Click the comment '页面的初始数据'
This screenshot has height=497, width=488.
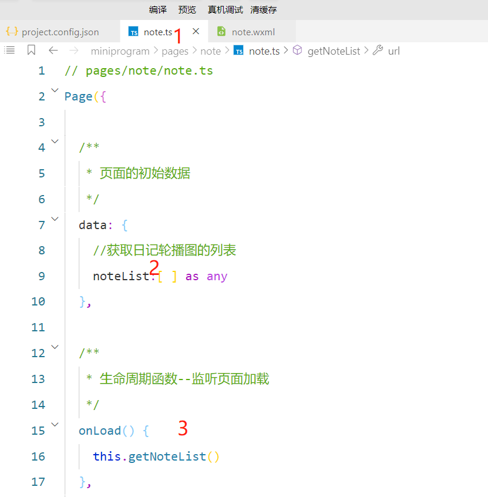145,173
